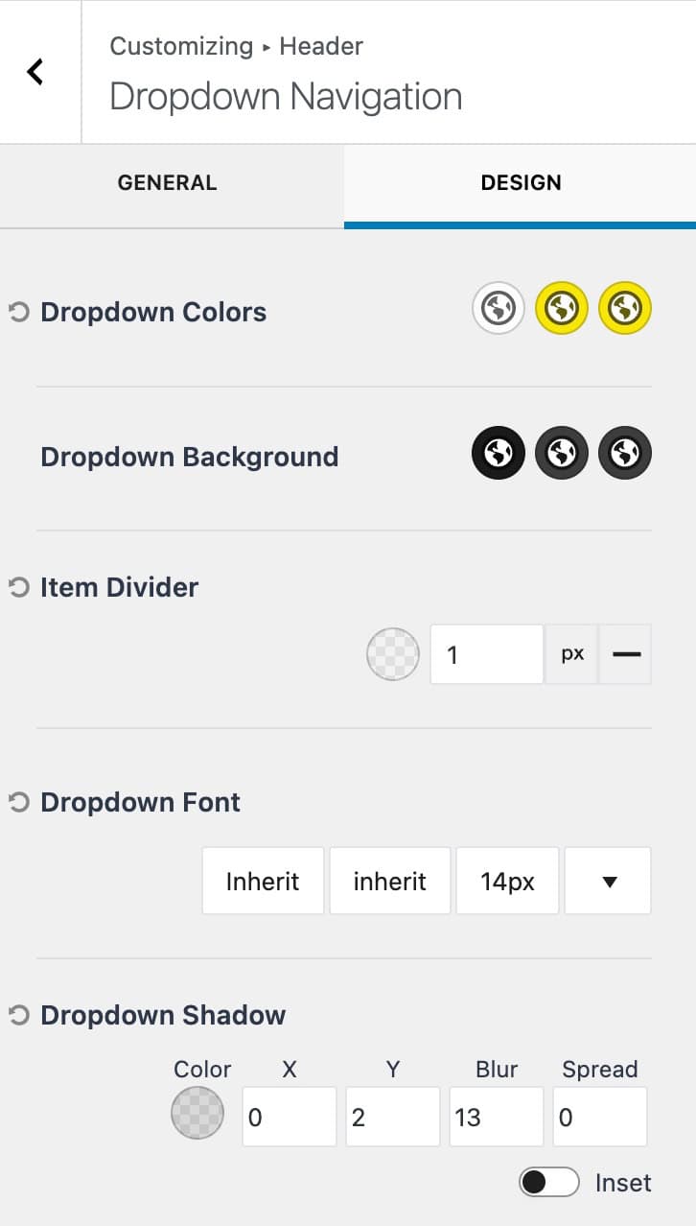Select the first Dropdown Background globe swatch

tap(498, 452)
